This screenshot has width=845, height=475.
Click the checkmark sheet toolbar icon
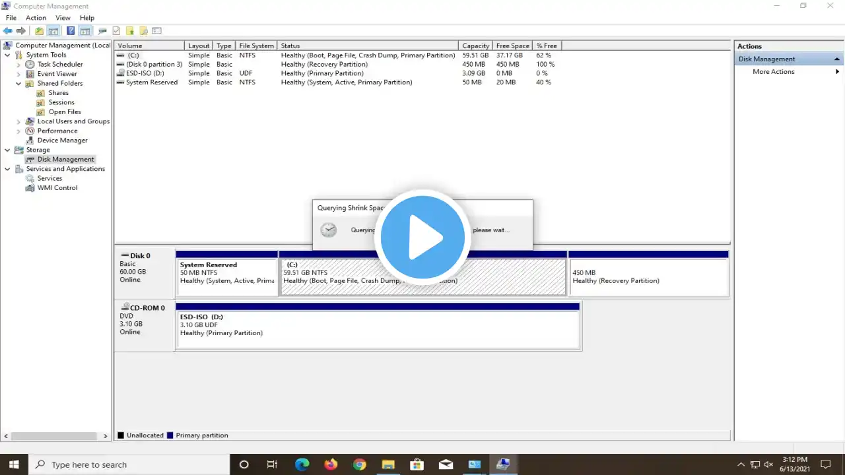click(x=116, y=31)
